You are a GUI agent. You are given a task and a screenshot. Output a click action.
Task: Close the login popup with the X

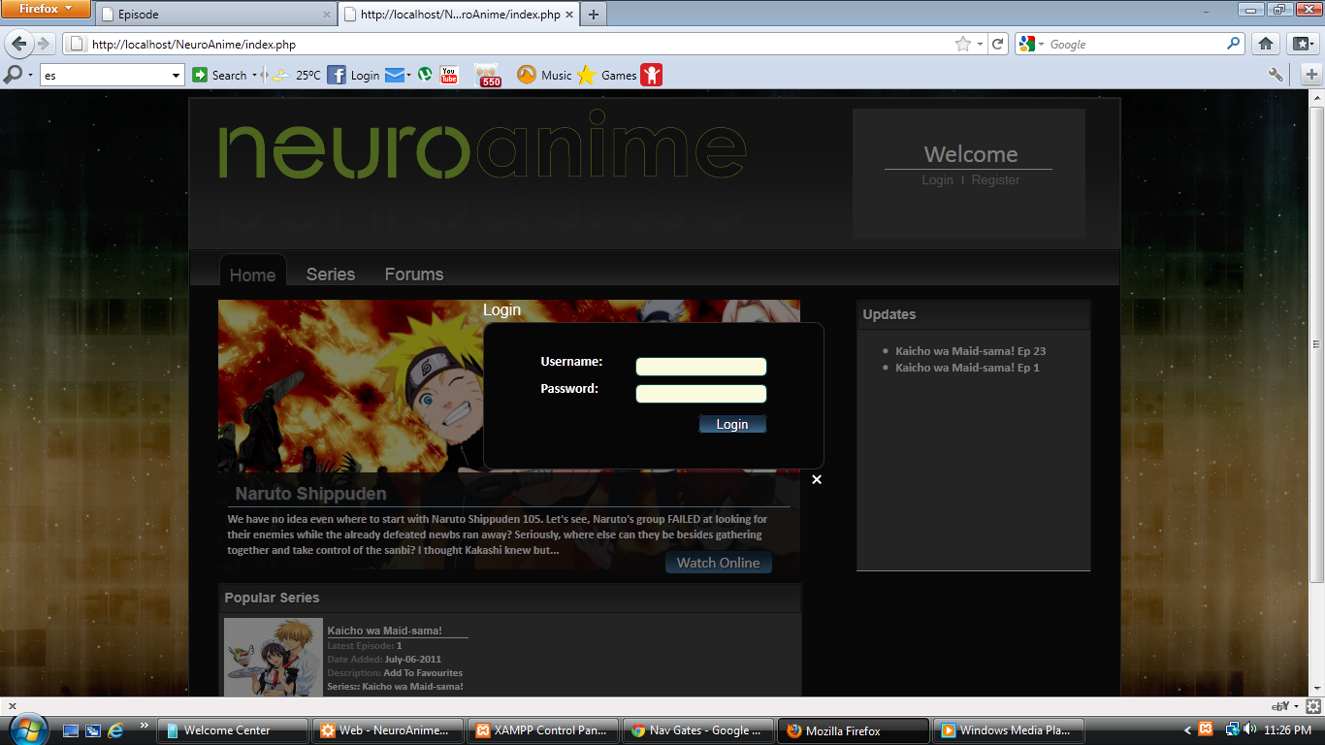pos(817,479)
